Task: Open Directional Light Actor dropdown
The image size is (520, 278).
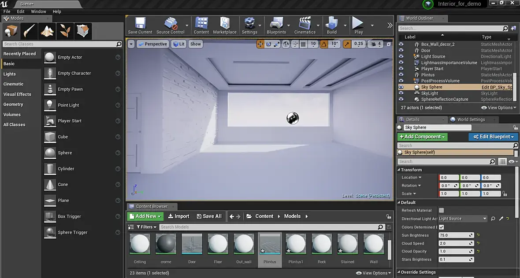Action: tap(463, 219)
